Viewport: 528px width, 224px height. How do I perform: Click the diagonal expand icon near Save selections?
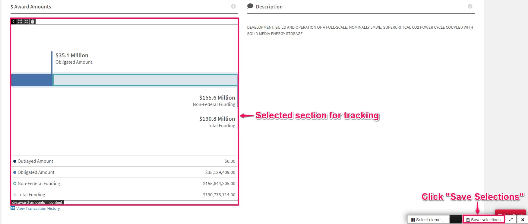click(511, 219)
